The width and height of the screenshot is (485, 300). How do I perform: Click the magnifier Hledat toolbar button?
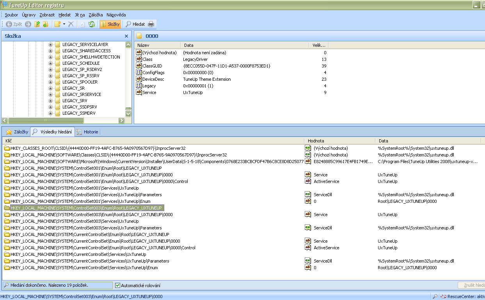135,24
